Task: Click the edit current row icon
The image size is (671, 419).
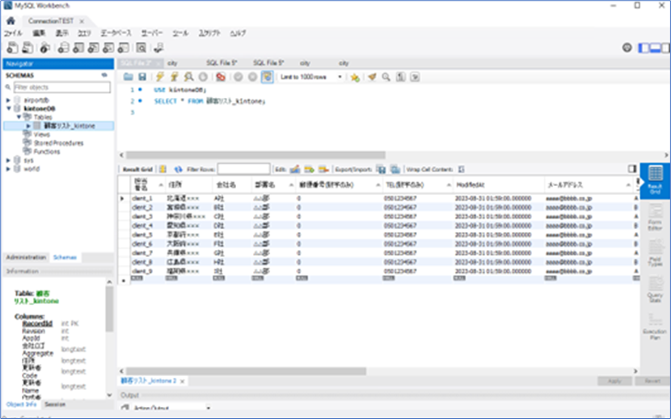Action: tap(295, 170)
